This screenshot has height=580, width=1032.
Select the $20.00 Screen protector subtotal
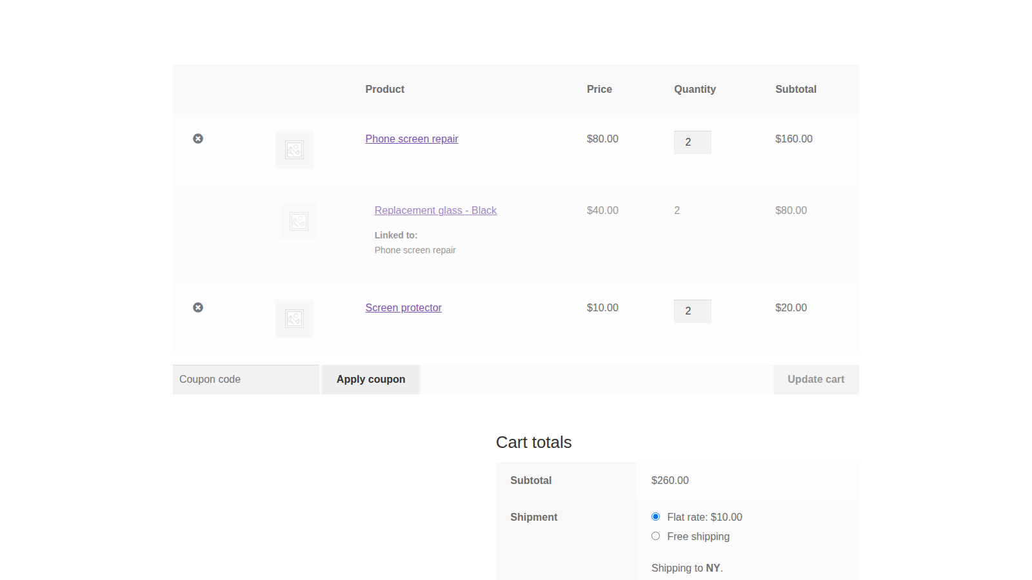coord(791,307)
